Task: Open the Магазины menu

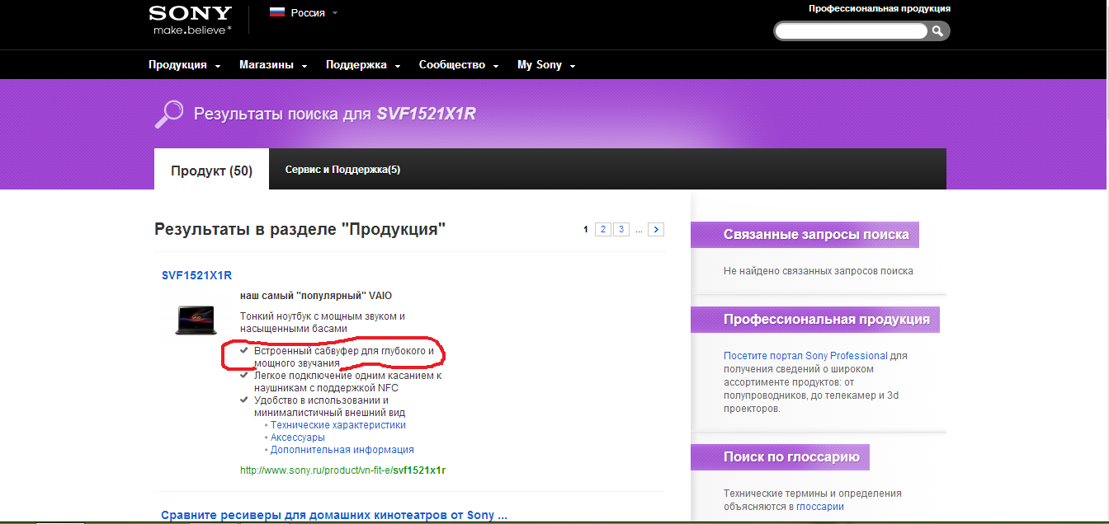Action: click(x=272, y=65)
